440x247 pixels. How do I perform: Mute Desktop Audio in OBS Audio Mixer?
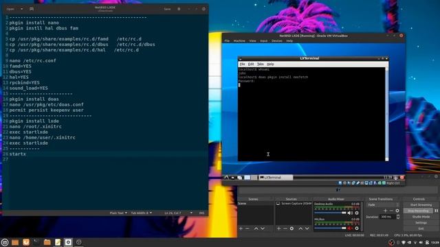(350, 213)
